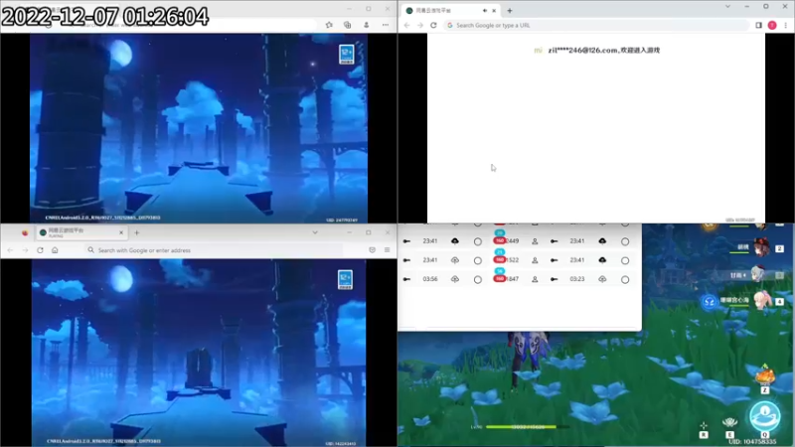Select the left radio in 03:56 row

coord(478,280)
